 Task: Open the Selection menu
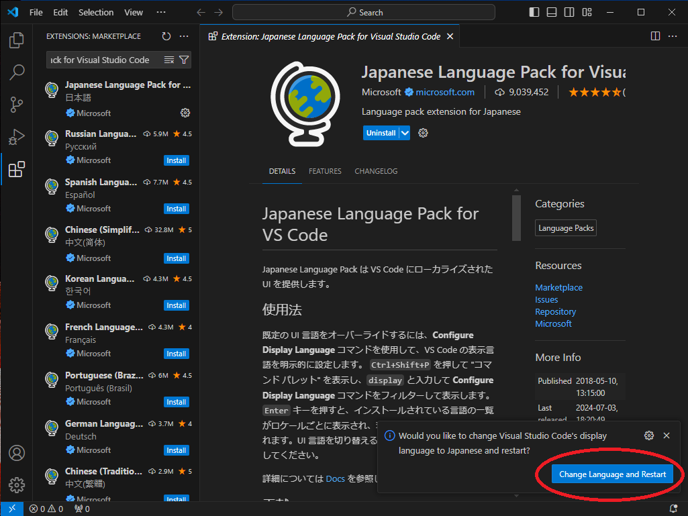[96, 12]
